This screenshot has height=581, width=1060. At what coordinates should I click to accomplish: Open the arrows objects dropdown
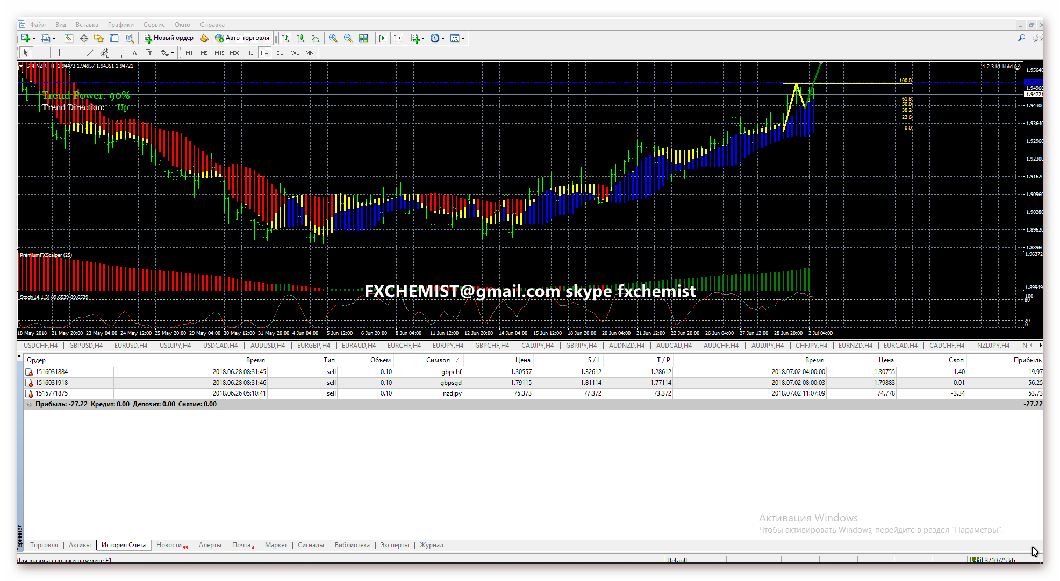pos(168,53)
